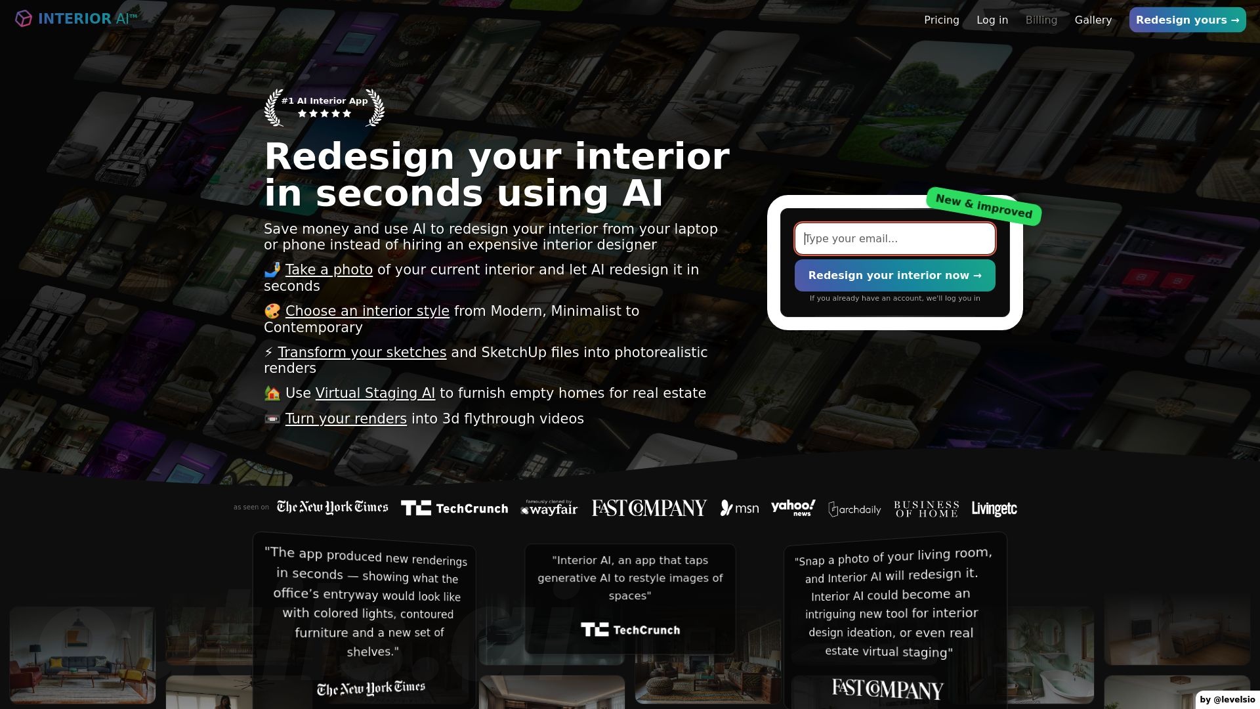Screen dimensions: 1260x709
Task: Click Redesign your interior now button
Action: (894, 274)
